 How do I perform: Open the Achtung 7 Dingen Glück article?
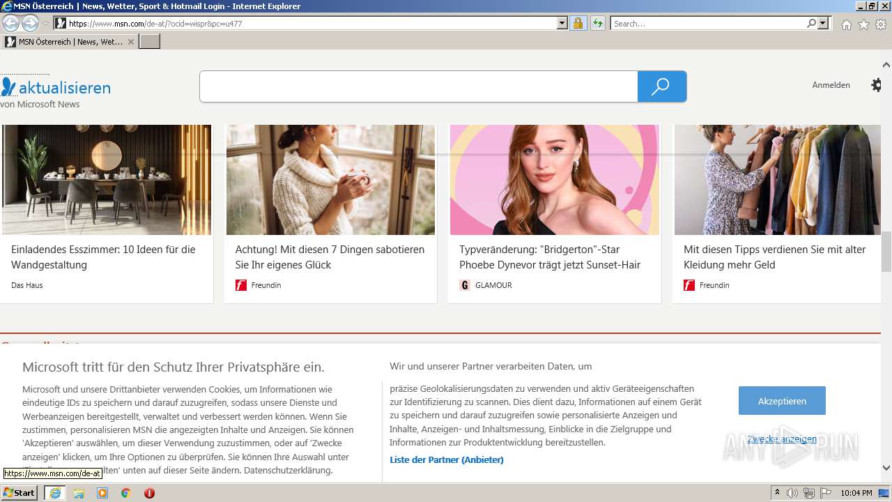coord(330,257)
